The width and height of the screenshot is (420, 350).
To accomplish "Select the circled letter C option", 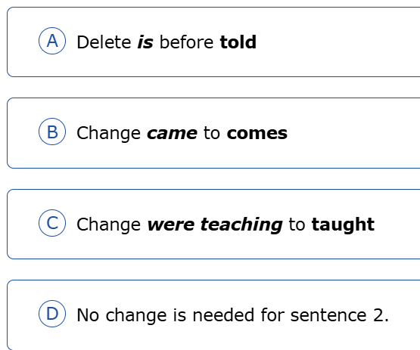I will tap(52, 223).
